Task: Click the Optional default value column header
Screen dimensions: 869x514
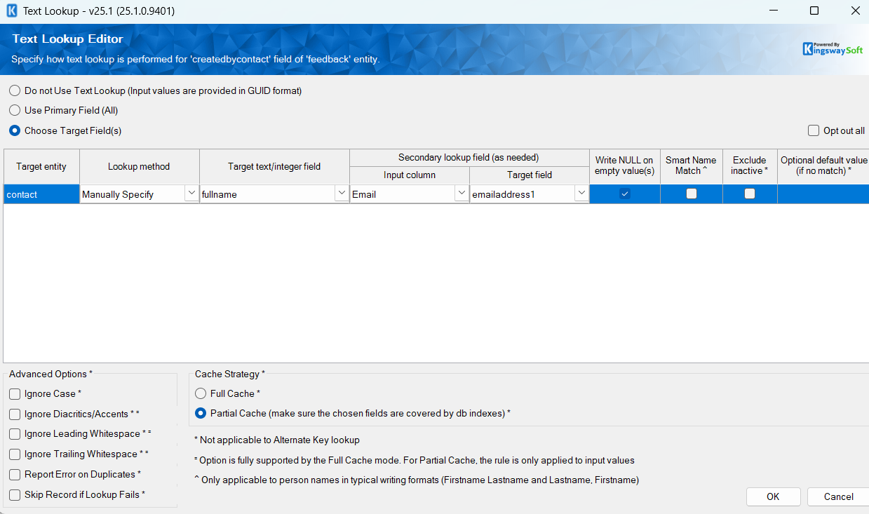Action: [823, 166]
